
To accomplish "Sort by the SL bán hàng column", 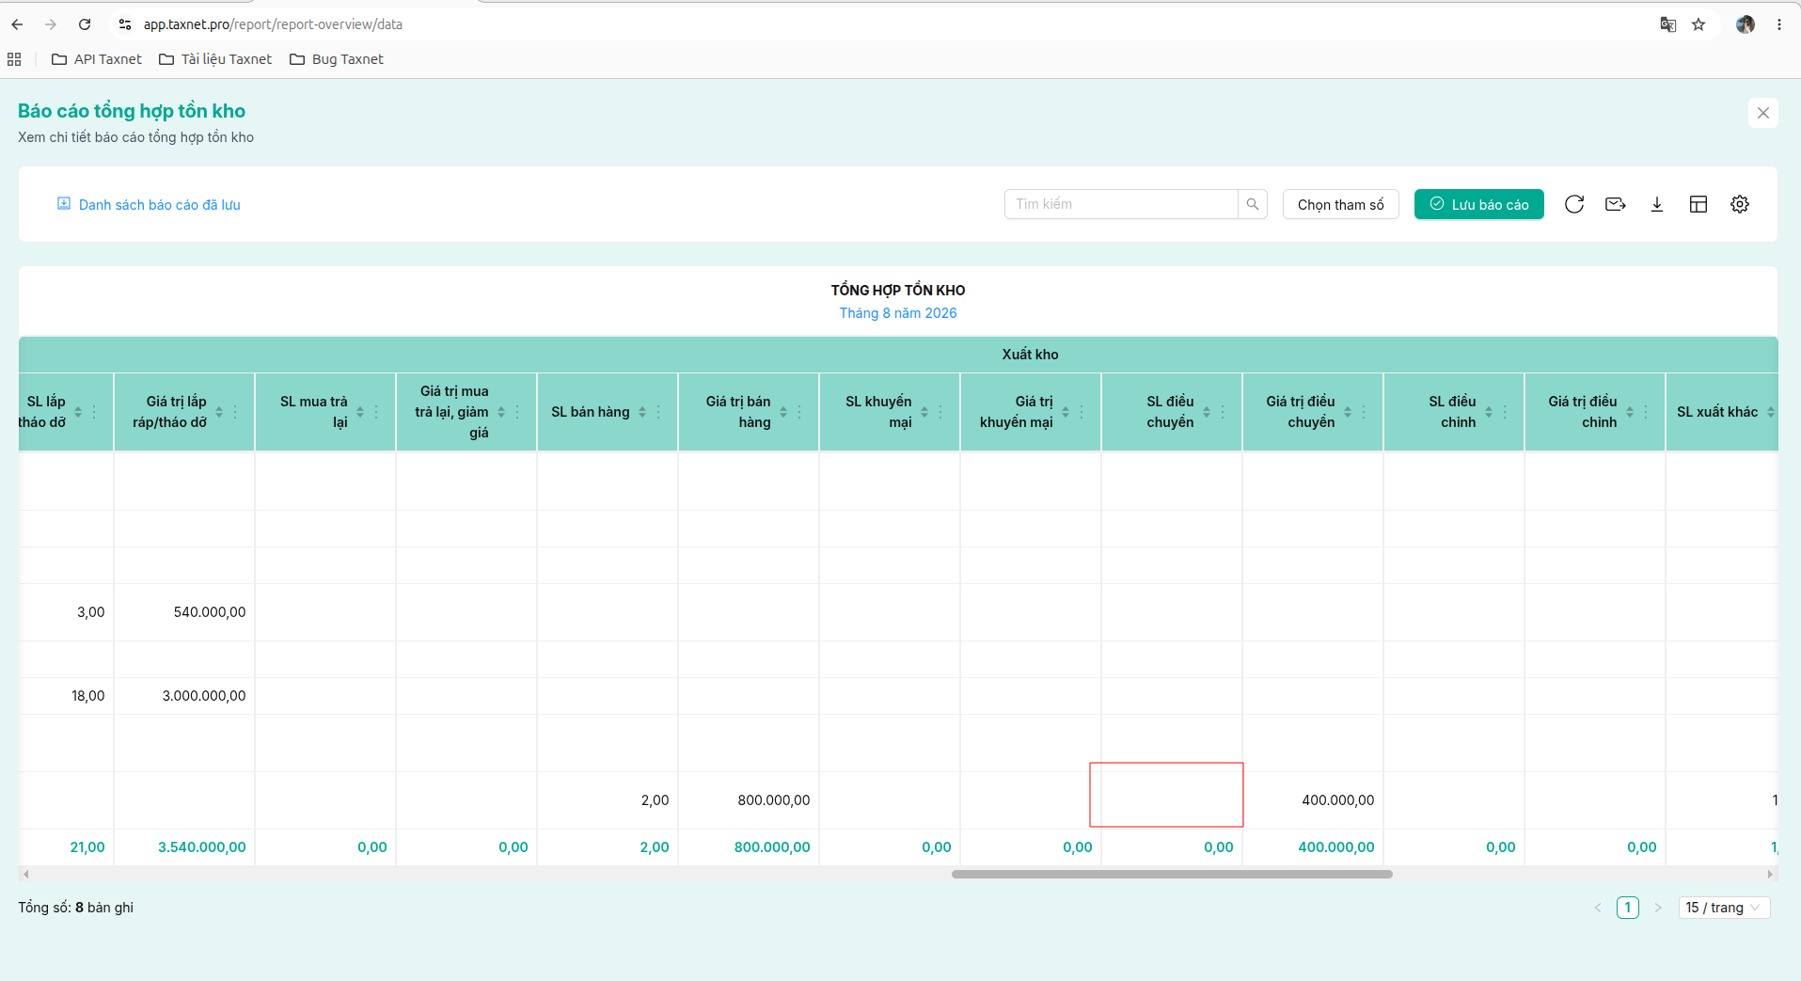I will [642, 412].
